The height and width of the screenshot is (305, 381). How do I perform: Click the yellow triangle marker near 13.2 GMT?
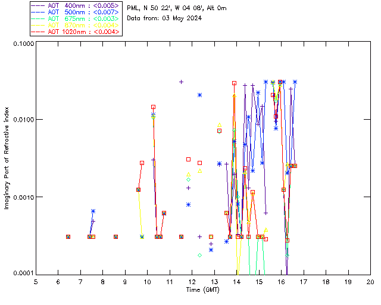point(220,125)
